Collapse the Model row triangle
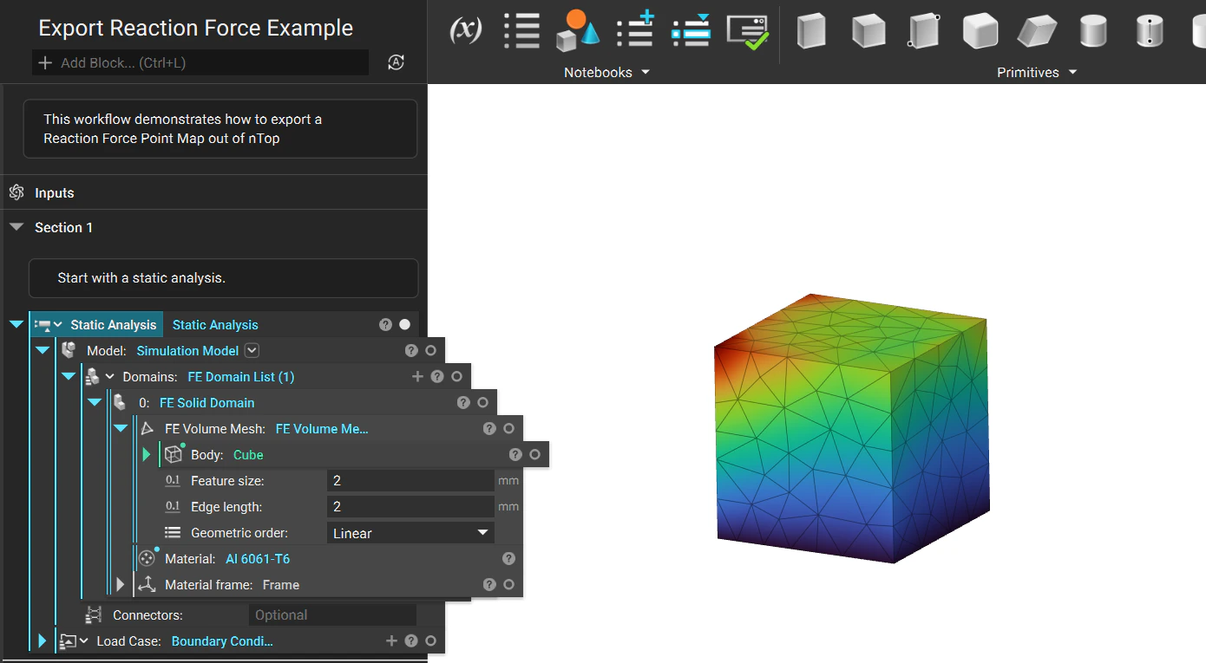The height and width of the screenshot is (663, 1206). tap(42, 351)
